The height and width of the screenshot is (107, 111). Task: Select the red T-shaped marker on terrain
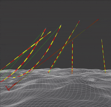click(7, 88)
